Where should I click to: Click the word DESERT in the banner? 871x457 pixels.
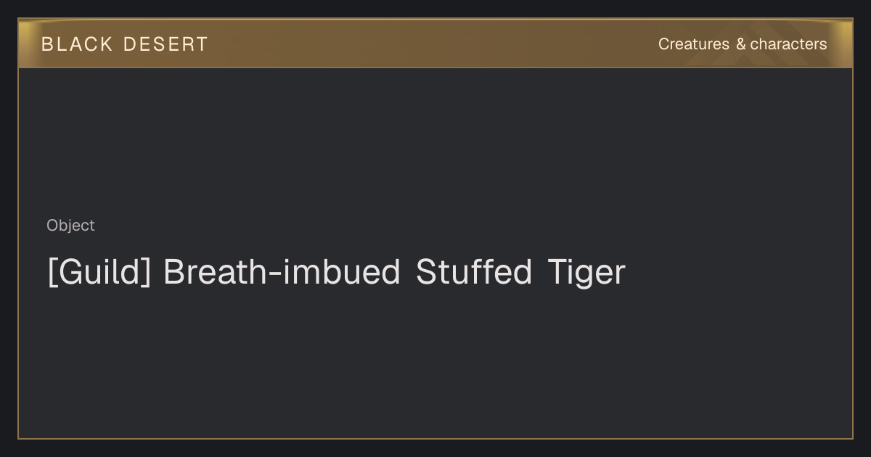pyautogui.click(x=165, y=44)
